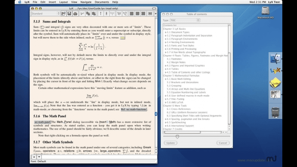297x167 pixels.
Task: Click the Paste toolbar icon
Action: [94, 14]
